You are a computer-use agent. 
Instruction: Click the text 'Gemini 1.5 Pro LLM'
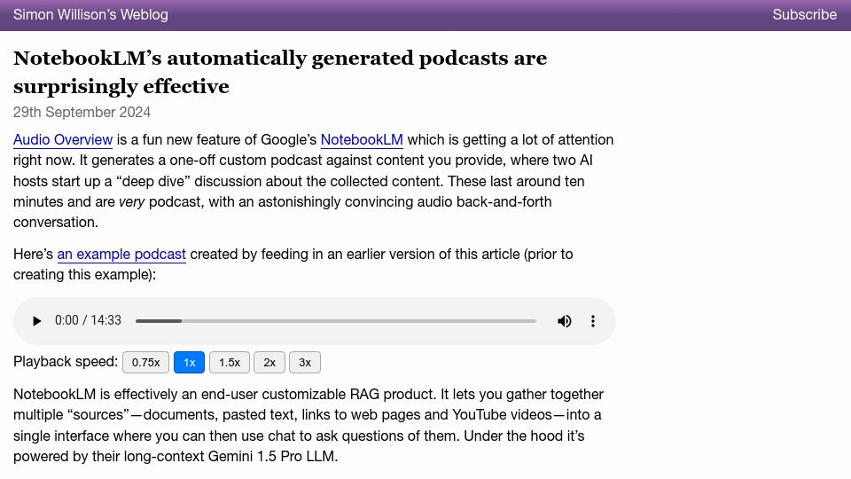pyautogui.click(x=272, y=456)
